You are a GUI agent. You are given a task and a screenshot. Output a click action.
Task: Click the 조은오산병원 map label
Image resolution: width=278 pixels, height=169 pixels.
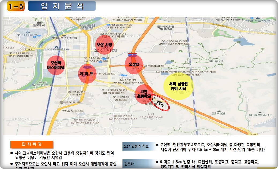coord(64,38)
